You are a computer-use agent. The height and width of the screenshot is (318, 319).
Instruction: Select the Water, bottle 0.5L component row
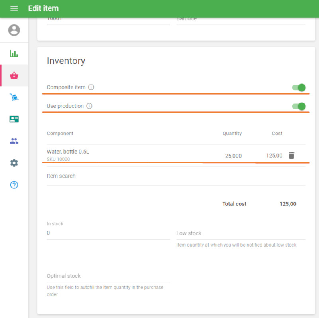pos(120,155)
